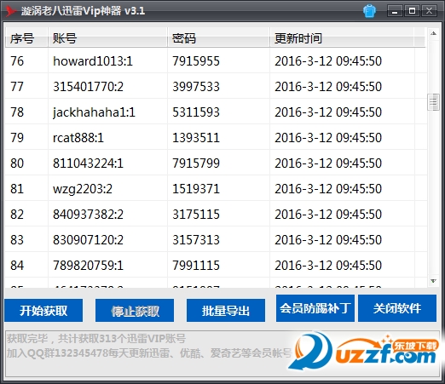Image resolution: width=445 pixels, height=384 pixels.
Task: Click the 批量导出 button
Action: pos(226,311)
